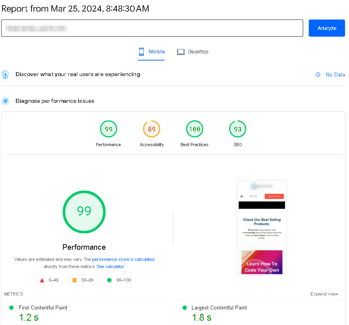Click the 'Diagnose performance issues' heading
This screenshot has width=349, height=325.
tap(55, 101)
